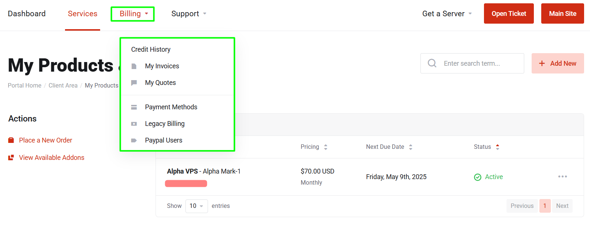Image resolution: width=590 pixels, height=233 pixels.
Task: Expand the Support dropdown menu
Action: [x=189, y=14]
